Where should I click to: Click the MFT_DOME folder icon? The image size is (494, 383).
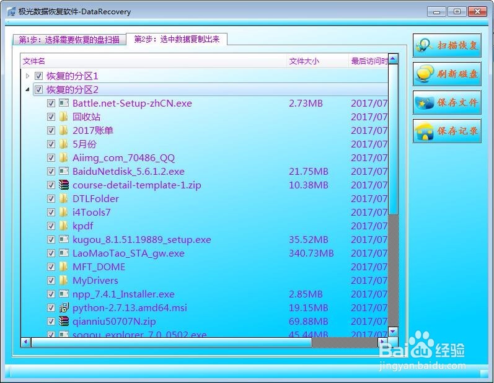tap(64, 266)
